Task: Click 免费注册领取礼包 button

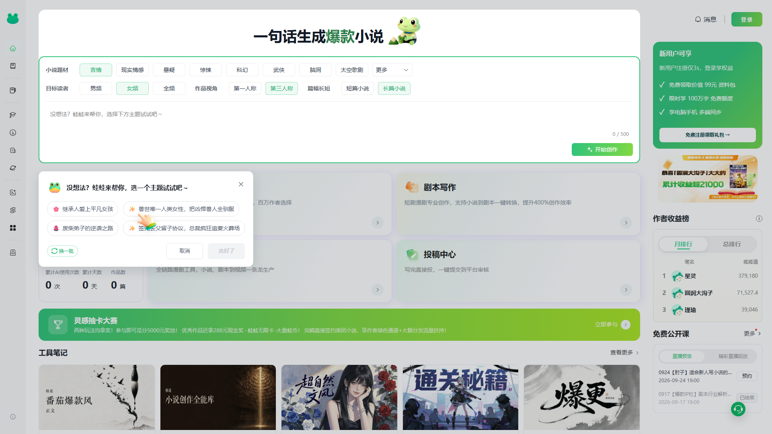Action: coord(707,135)
